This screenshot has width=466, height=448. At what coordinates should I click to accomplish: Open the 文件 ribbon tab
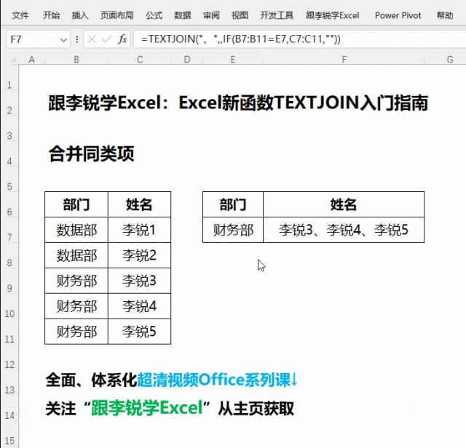point(20,15)
